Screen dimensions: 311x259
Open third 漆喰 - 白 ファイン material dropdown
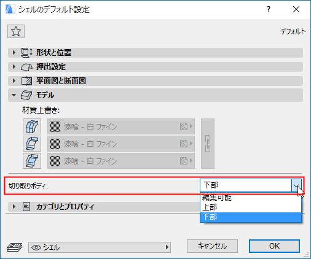(x=121, y=161)
